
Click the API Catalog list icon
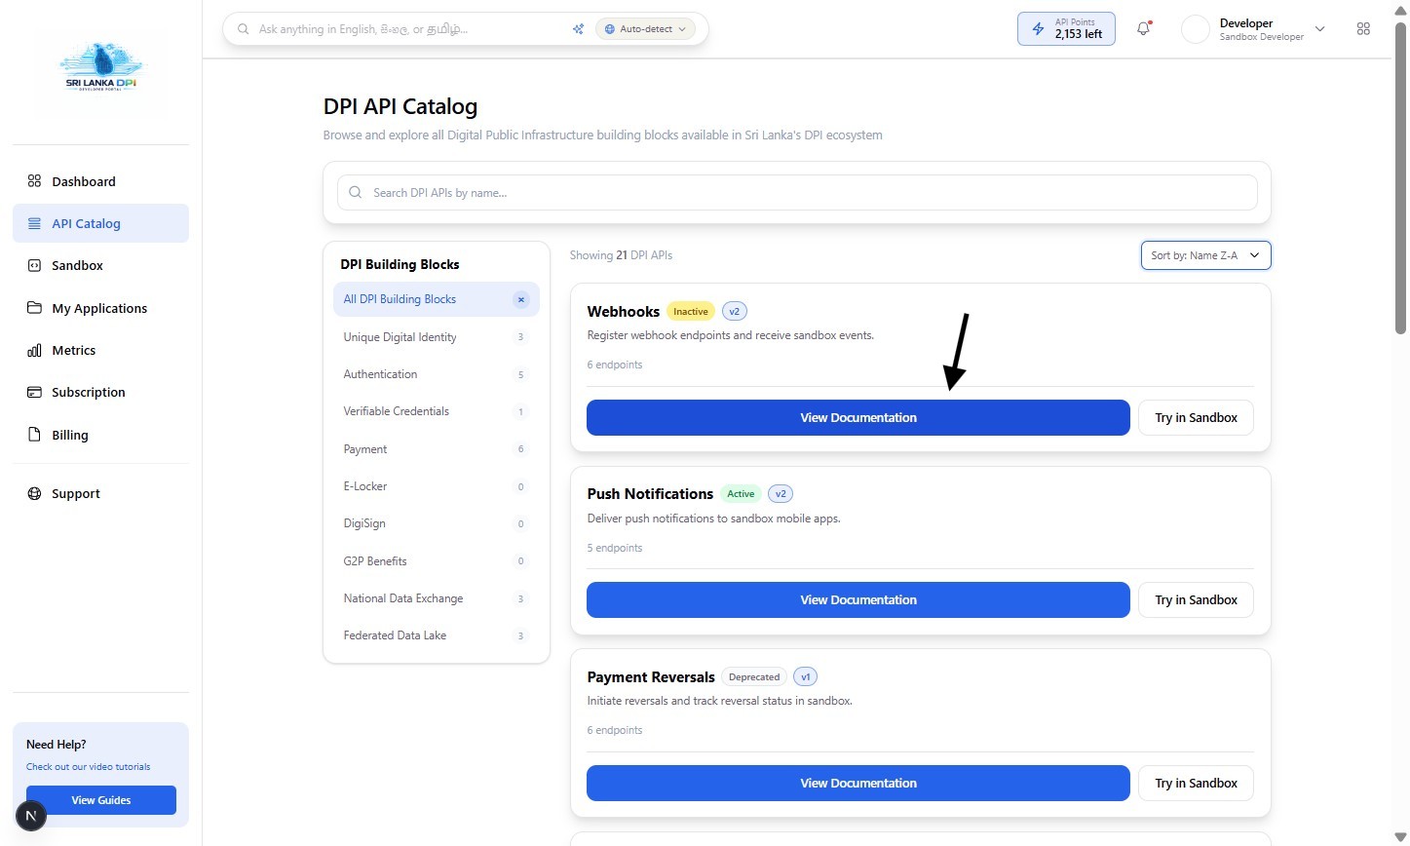34,223
